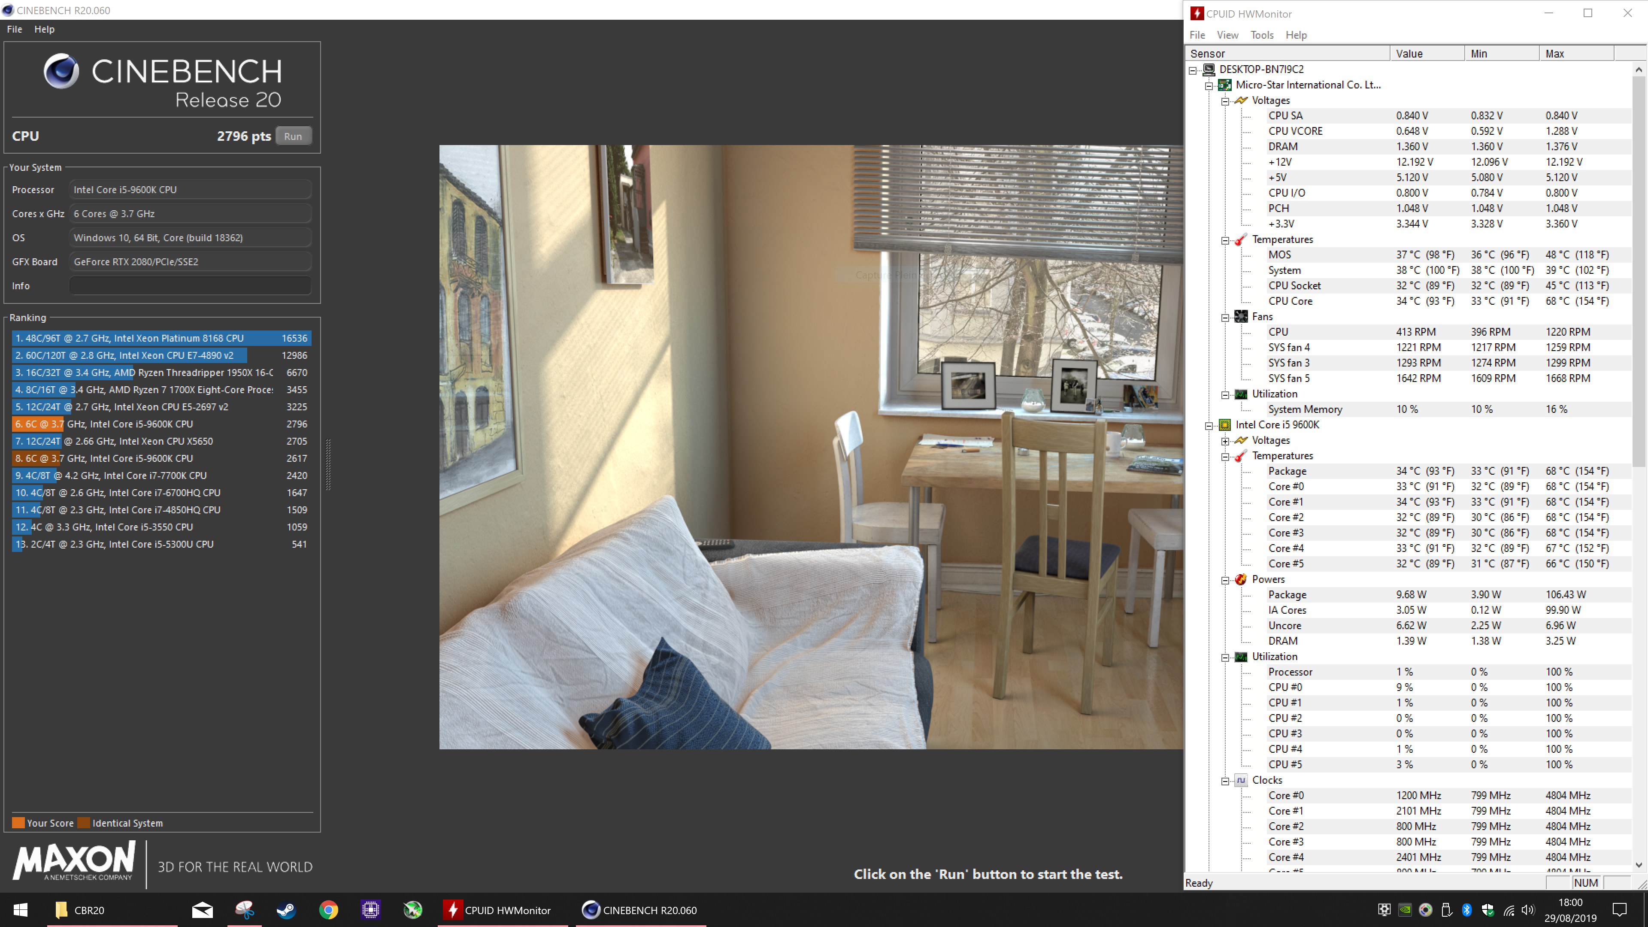This screenshot has width=1648, height=927.
Task: Click the Temperatures thermometer icon under motherboard
Action: (1241, 239)
